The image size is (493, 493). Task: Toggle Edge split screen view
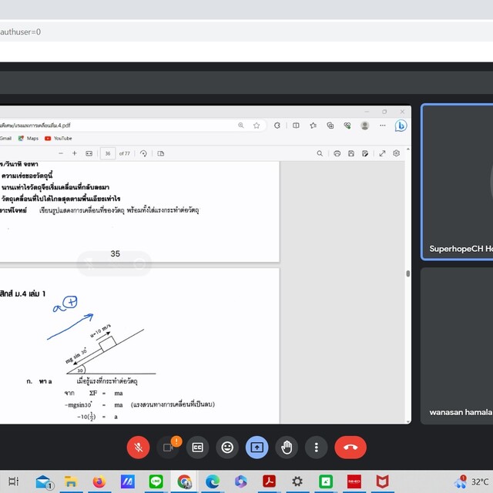pos(296,126)
